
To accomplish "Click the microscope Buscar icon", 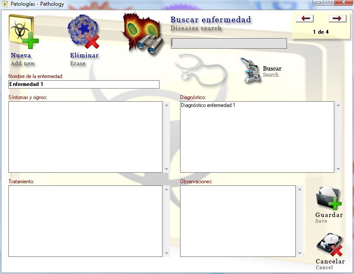I will pos(250,71).
